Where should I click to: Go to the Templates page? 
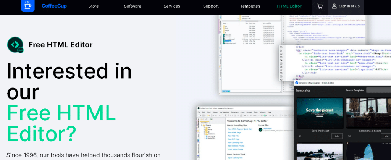250,6
